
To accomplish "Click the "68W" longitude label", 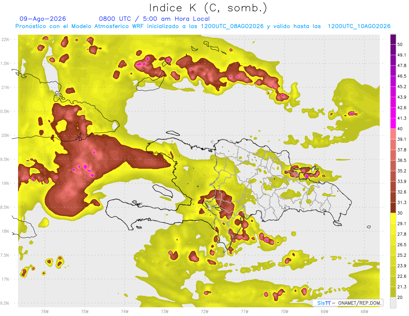I will point(364,312).
